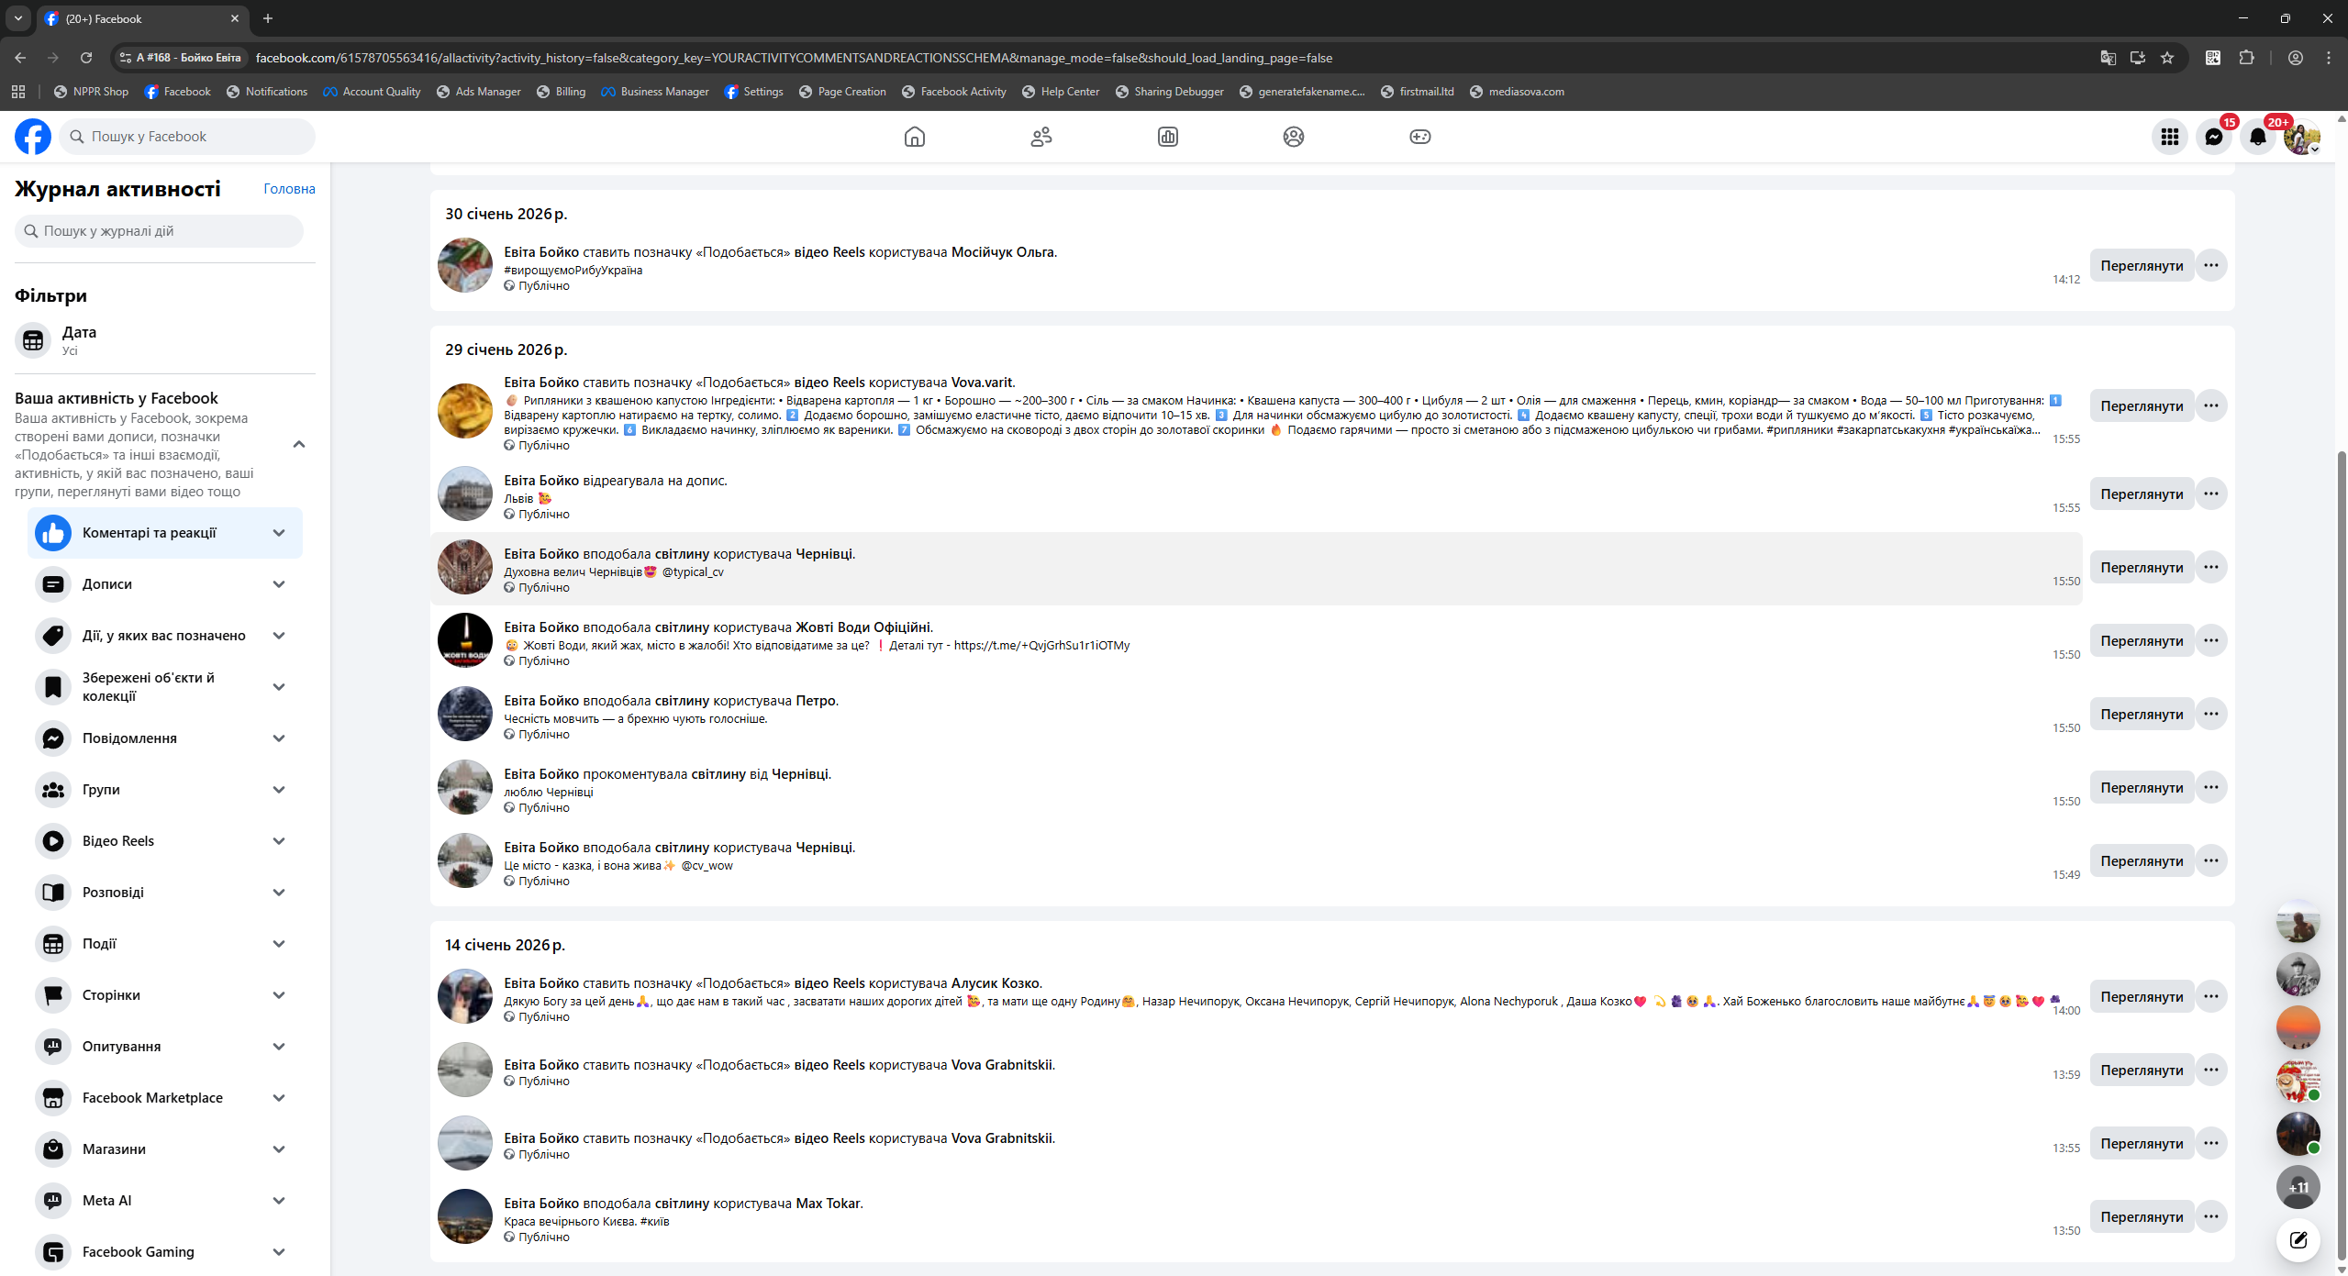Open notifications bell icon

(x=2257, y=137)
